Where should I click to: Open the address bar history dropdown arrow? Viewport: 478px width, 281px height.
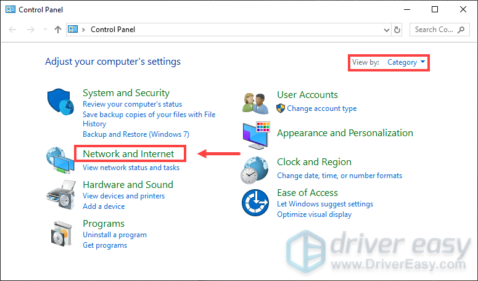[387, 30]
